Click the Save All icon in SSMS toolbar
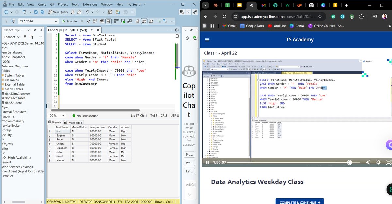The image size is (392, 204). coord(42,12)
